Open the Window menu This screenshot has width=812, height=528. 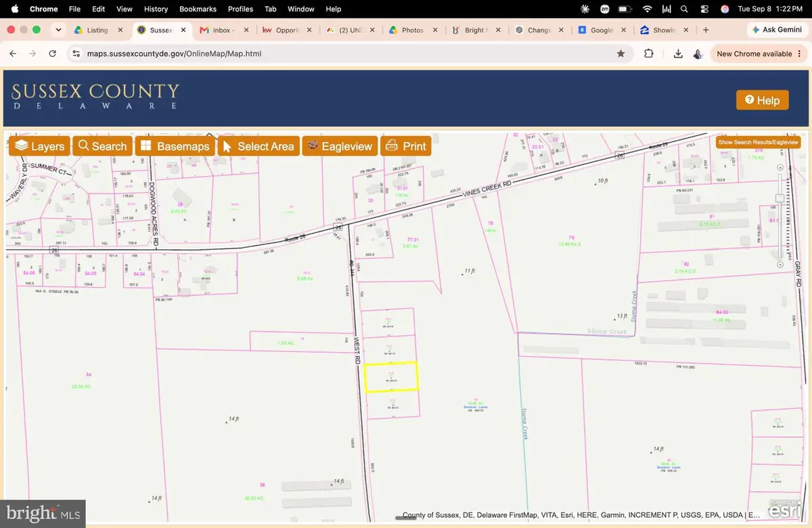tap(301, 9)
